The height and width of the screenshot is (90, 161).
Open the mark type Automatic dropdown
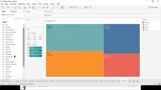(x=34, y=33)
